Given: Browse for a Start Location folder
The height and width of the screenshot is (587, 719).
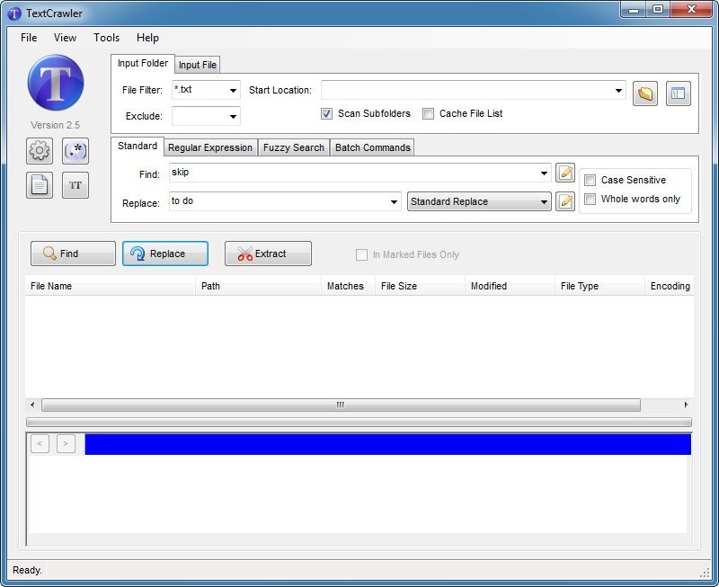Looking at the screenshot, I should tap(644, 93).
